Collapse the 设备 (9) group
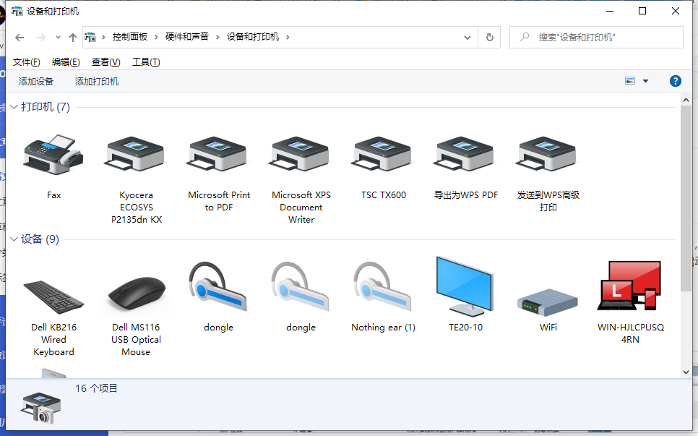This screenshot has width=698, height=436. point(14,239)
